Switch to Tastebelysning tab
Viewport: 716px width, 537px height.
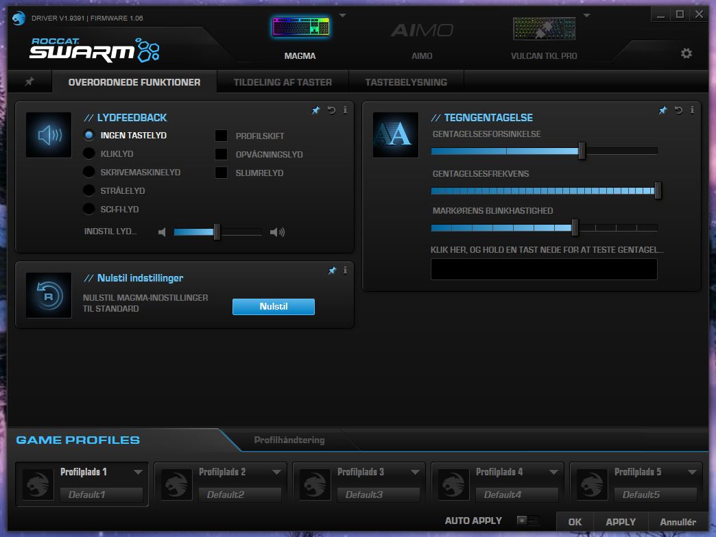pyautogui.click(x=406, y=82)
